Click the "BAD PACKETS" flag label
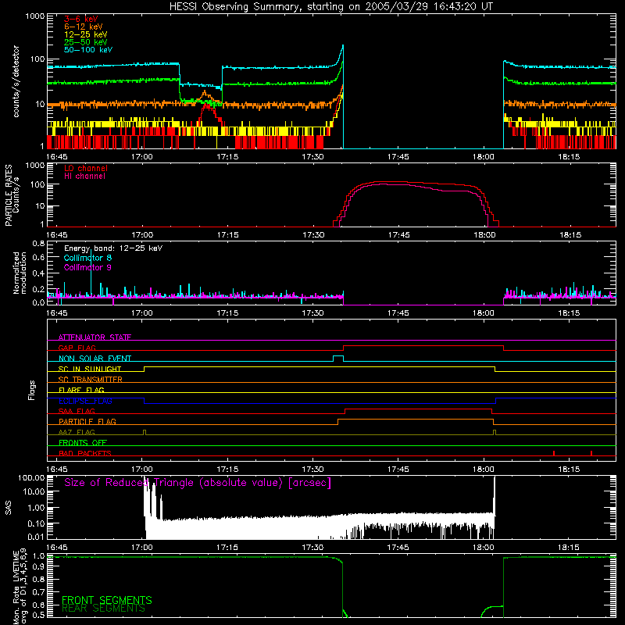 85,453
